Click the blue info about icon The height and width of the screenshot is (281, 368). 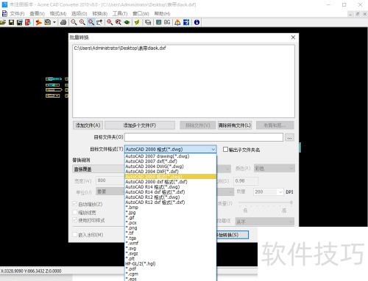197,23
